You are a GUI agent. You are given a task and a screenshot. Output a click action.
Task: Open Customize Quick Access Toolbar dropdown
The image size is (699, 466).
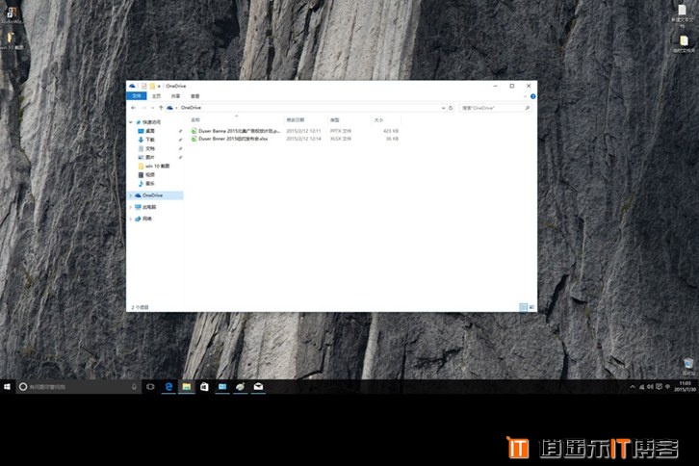click(159, 86)
